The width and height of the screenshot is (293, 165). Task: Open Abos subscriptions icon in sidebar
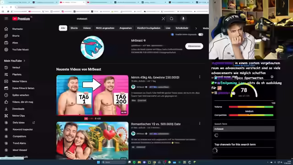[x=6, y=43]
